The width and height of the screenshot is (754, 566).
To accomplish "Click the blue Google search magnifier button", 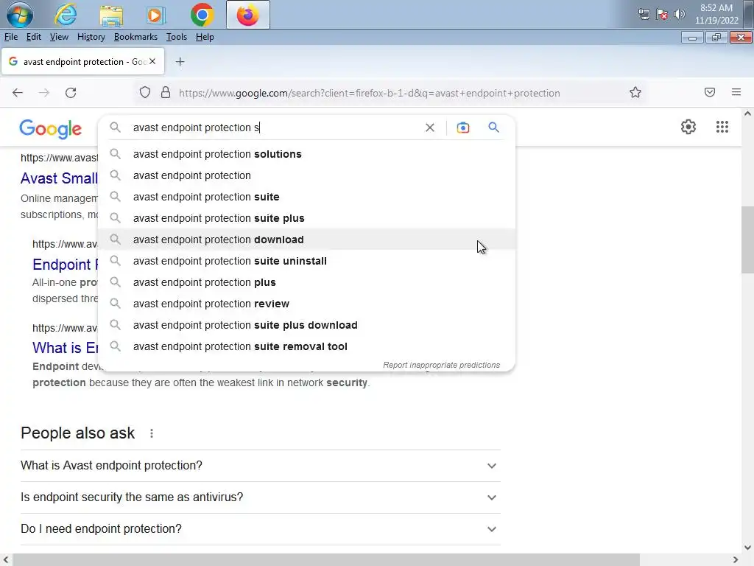I will [493, 127].
